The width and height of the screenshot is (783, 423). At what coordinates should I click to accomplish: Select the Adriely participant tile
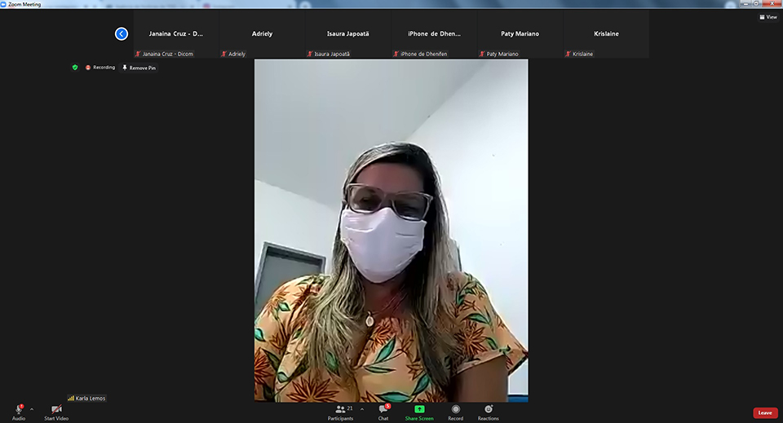click(x=262, y=34)
